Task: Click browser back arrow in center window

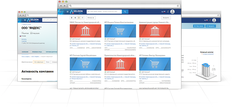Action: click(61, 6)
